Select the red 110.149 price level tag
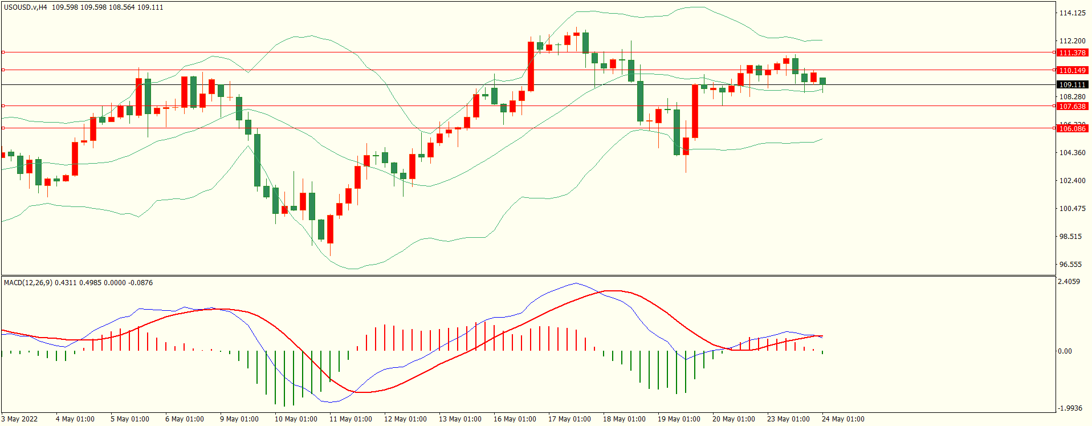 1072,70
